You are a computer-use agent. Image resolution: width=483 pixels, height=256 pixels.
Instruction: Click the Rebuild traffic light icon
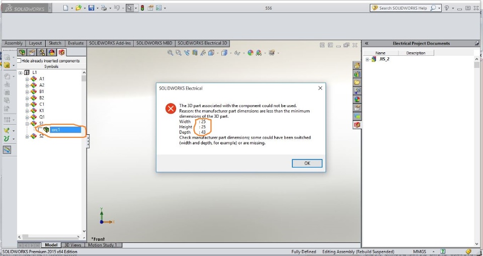(x=142, y=8)
